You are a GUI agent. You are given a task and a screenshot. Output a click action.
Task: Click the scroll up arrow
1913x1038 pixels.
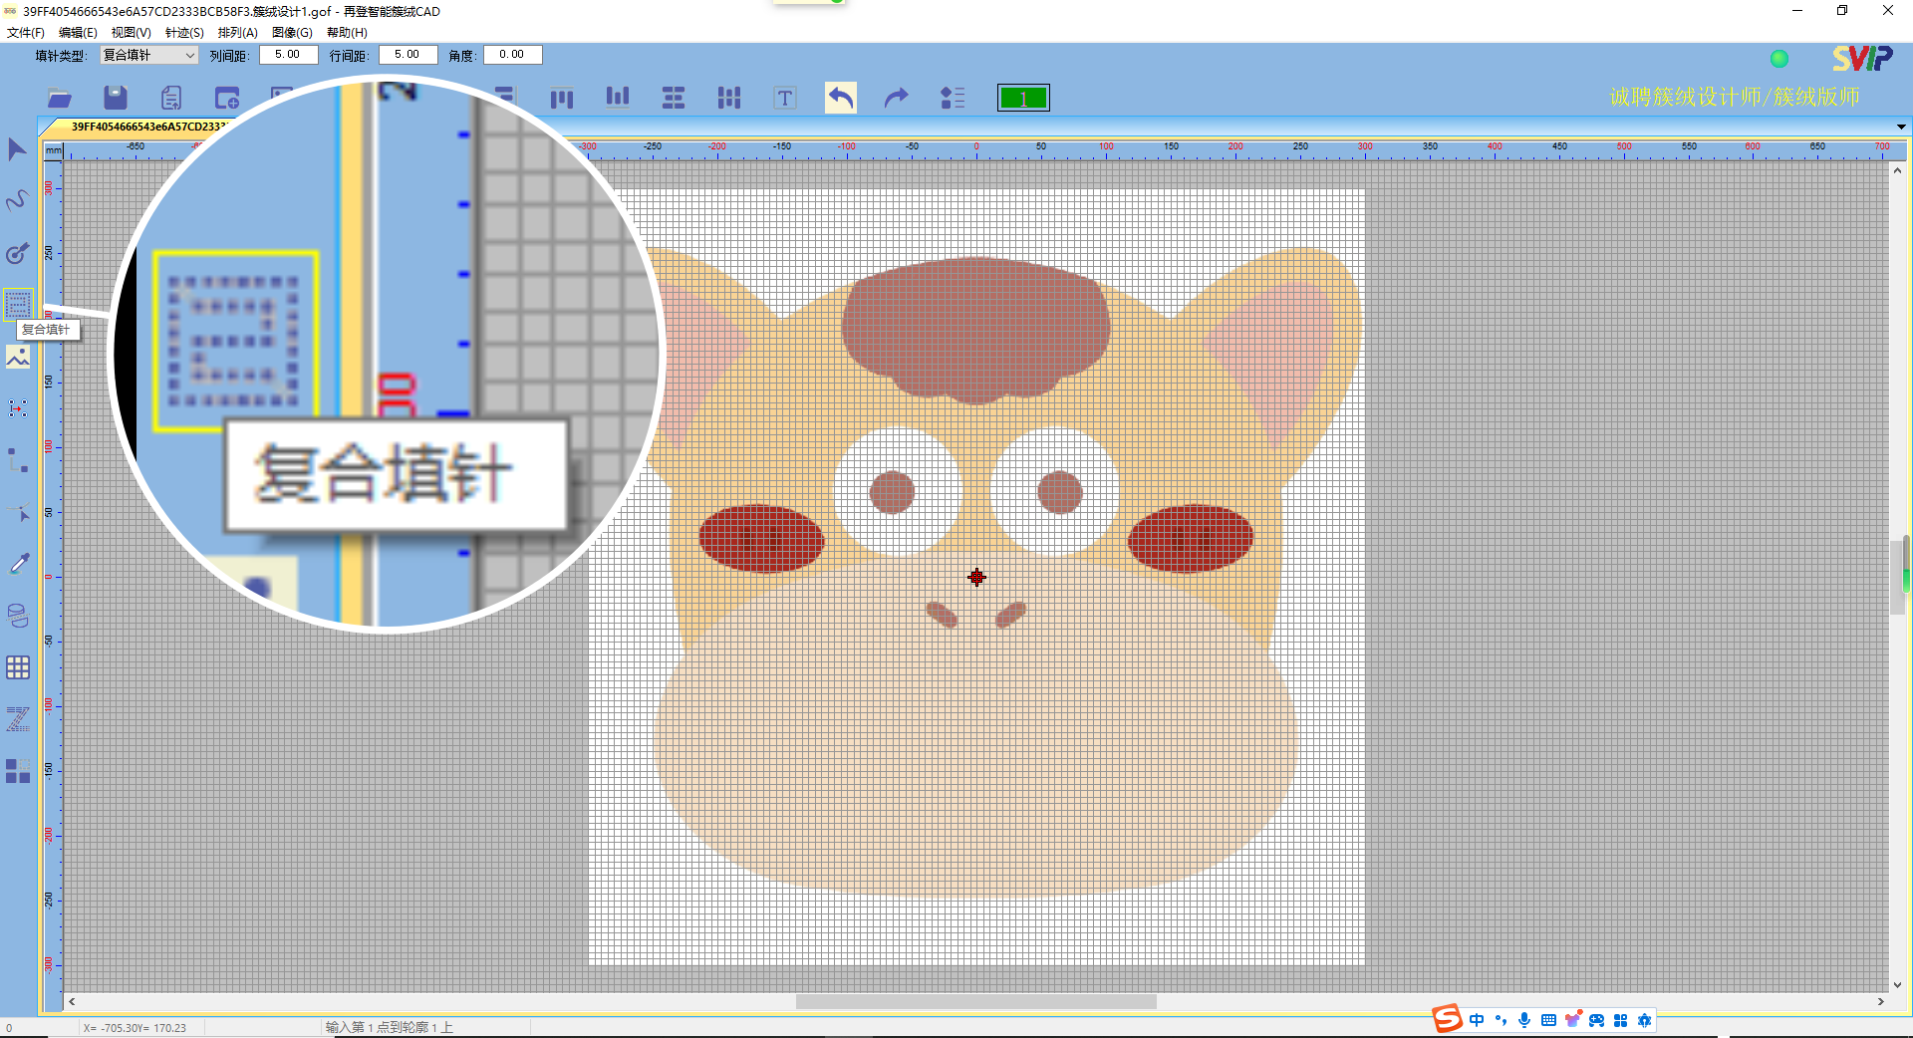tap(1897, 170)
